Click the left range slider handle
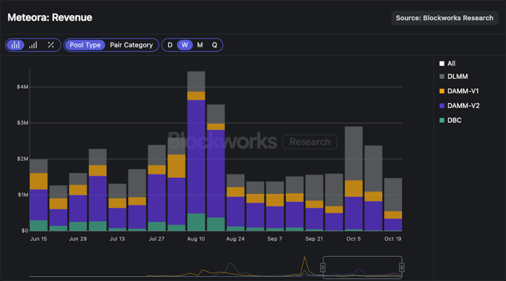The width and height of the screenshot is (506, 281). point(323,267)
